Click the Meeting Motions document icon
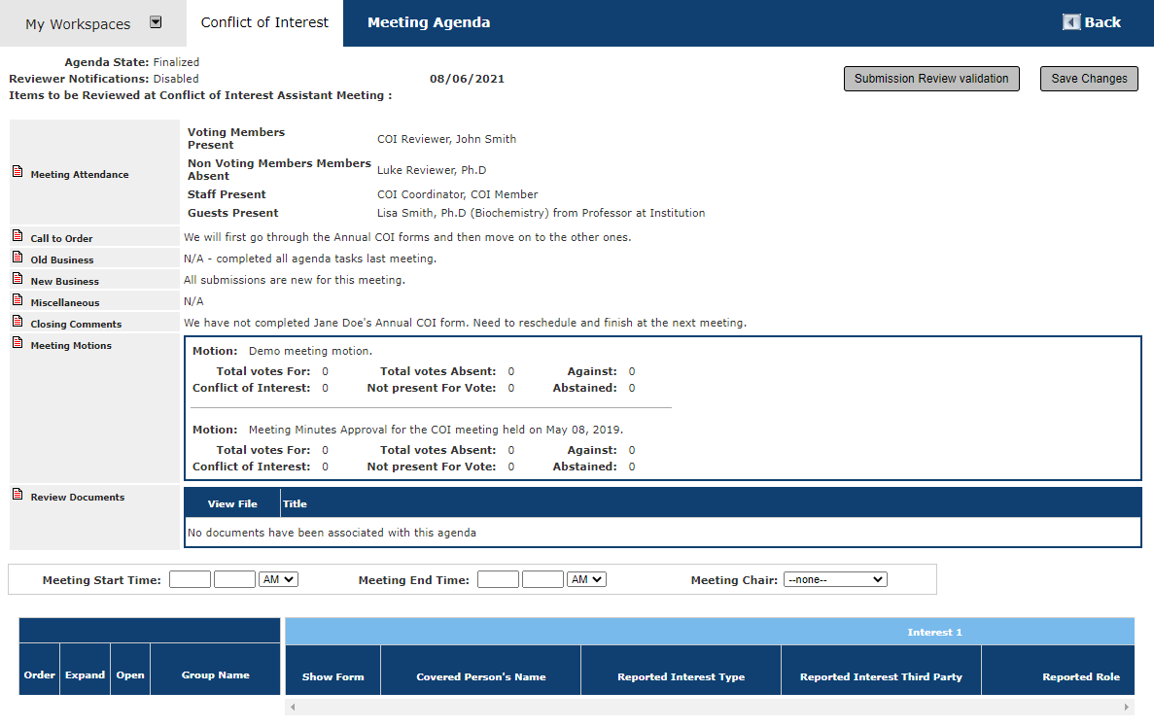Image resolution: width=1154 pixels, height=726 pixels. (x=17, y=342)
